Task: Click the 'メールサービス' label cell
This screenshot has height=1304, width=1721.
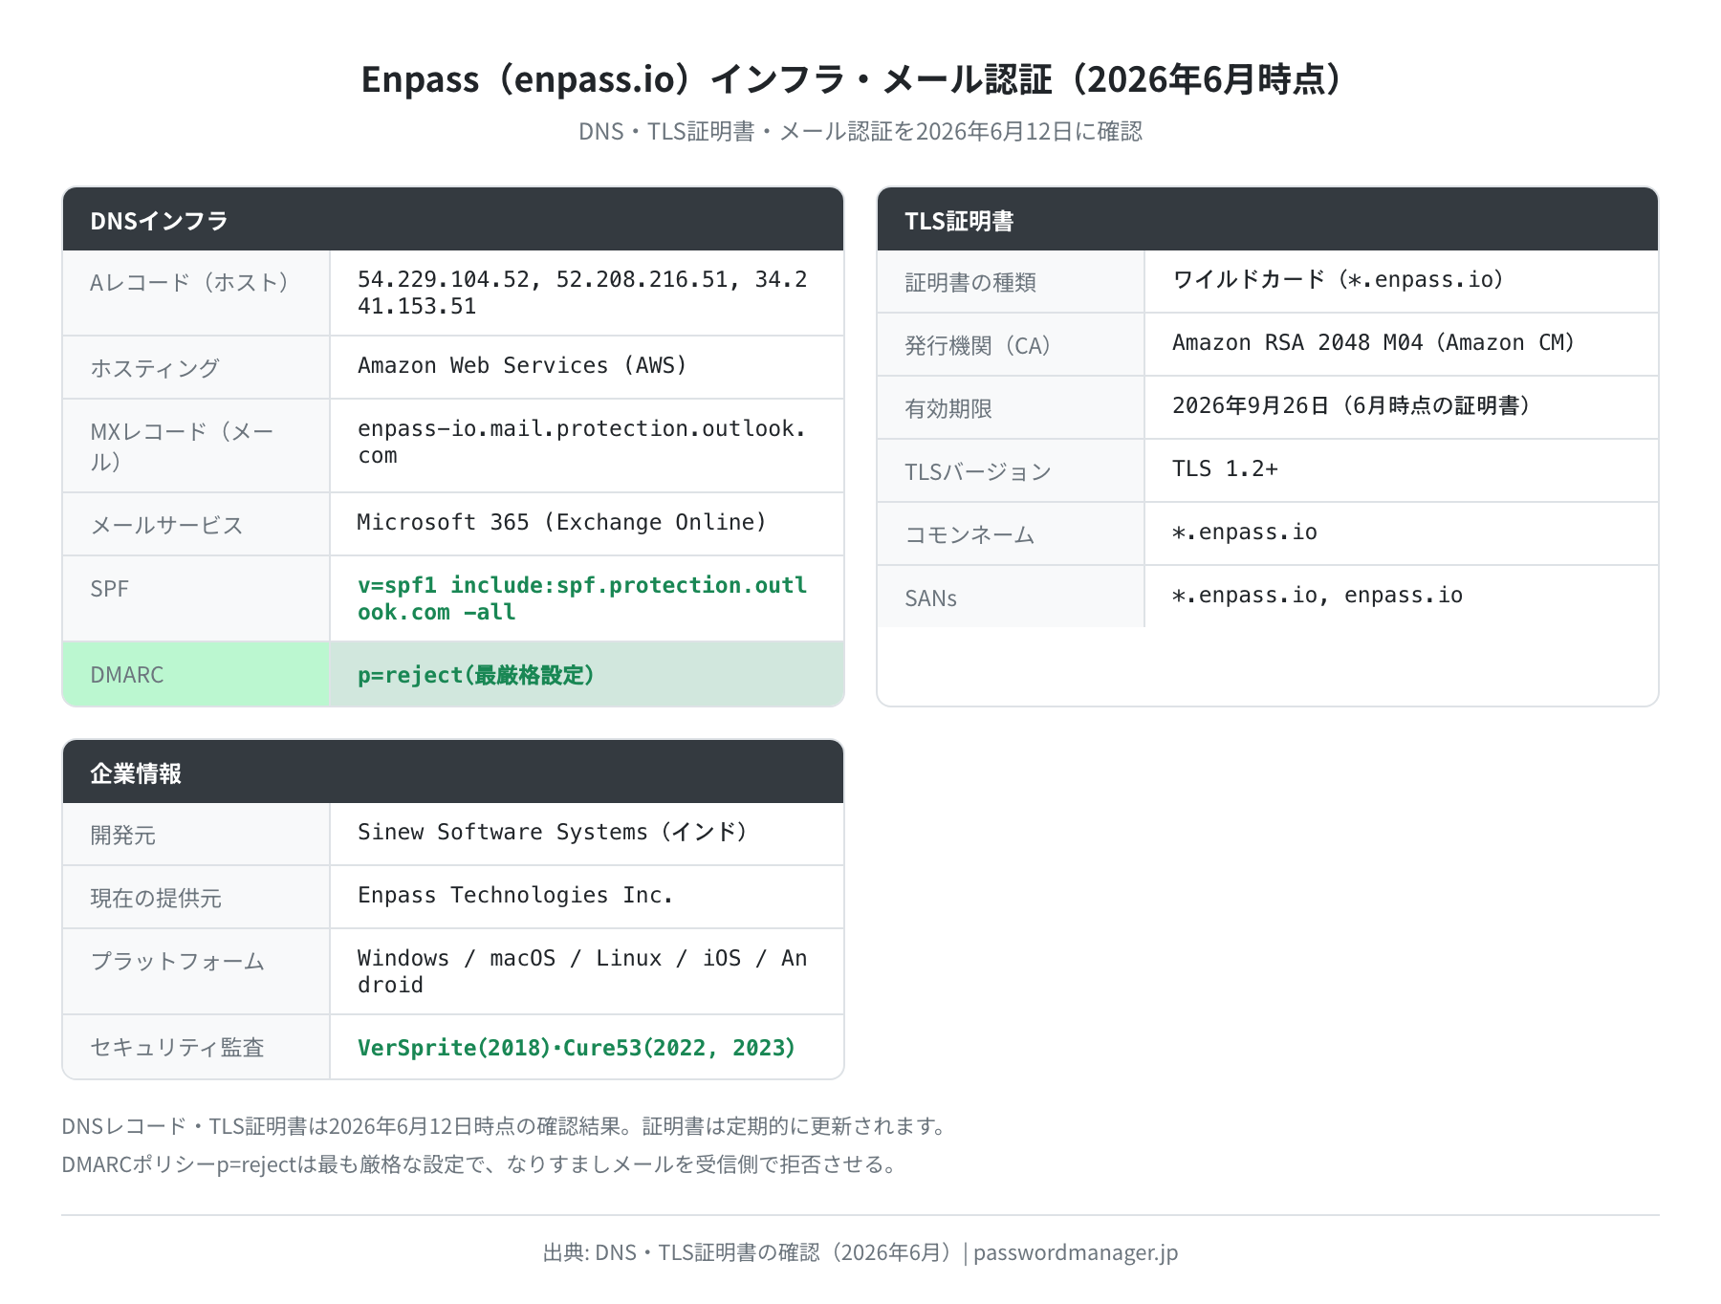Action: (196, 525)
